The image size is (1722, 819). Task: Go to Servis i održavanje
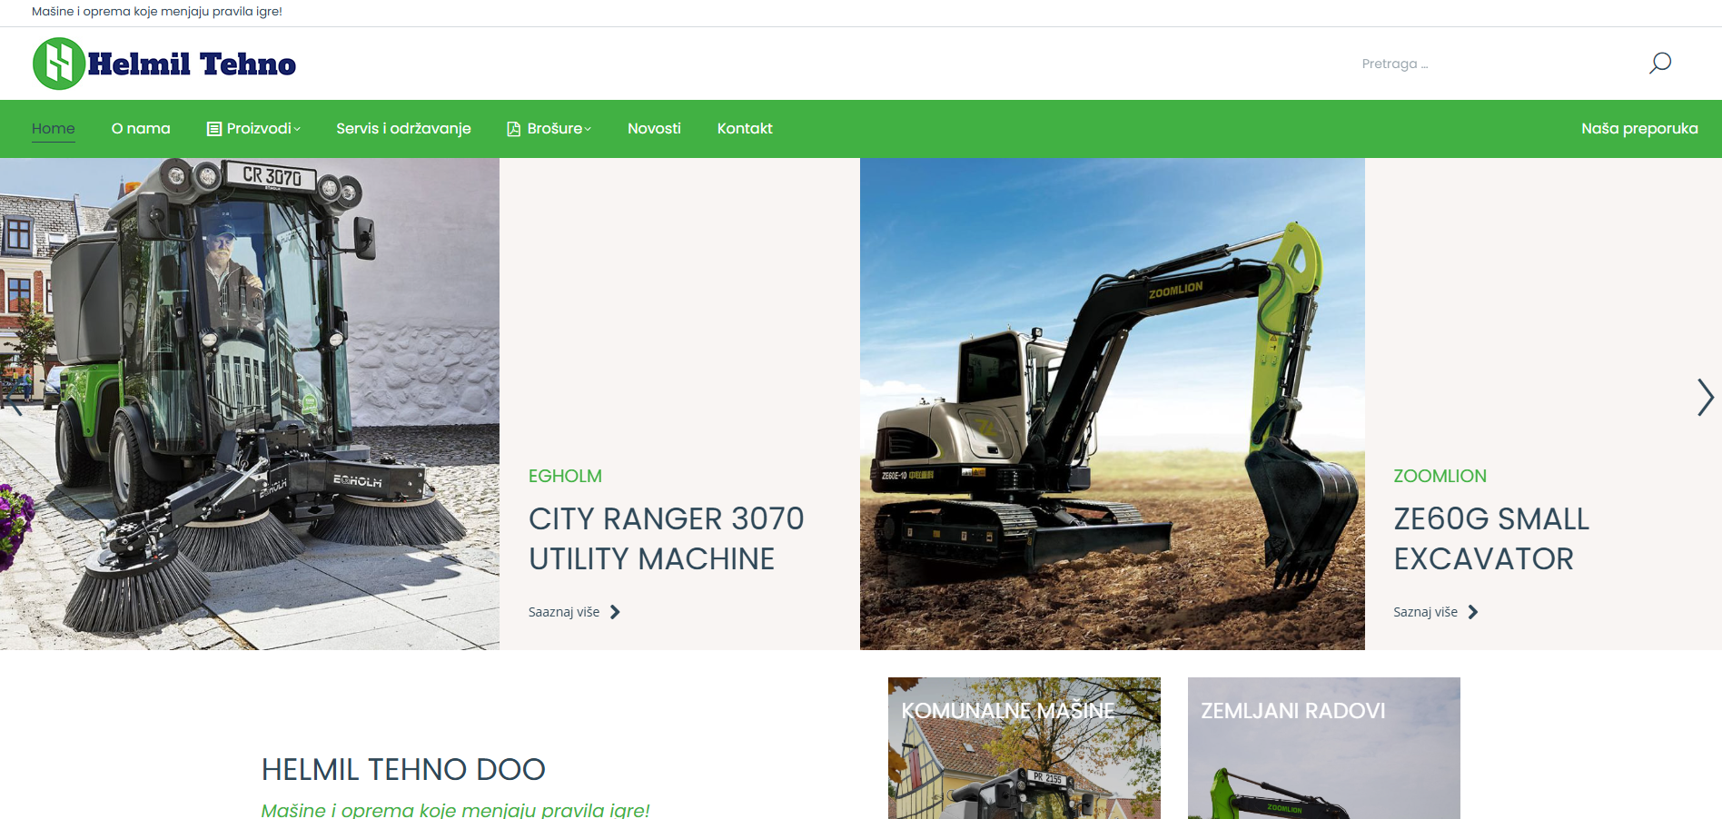[x=403, y=129]
